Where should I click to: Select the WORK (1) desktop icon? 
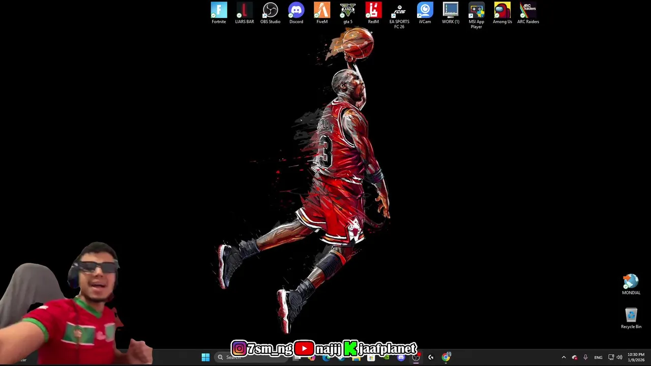pyautogui.click(x=451, y=13)
